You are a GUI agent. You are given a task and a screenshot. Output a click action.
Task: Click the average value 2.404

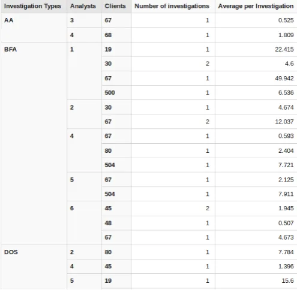click(x=286, y=151)
